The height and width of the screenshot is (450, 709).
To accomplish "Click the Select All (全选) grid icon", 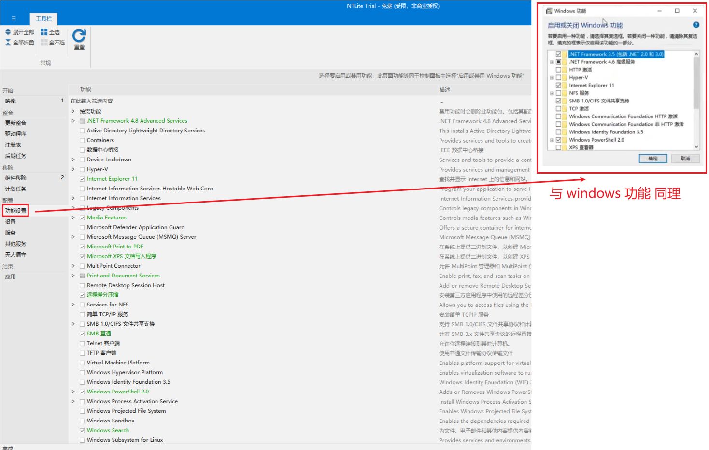I will click(x=44, y=32).
